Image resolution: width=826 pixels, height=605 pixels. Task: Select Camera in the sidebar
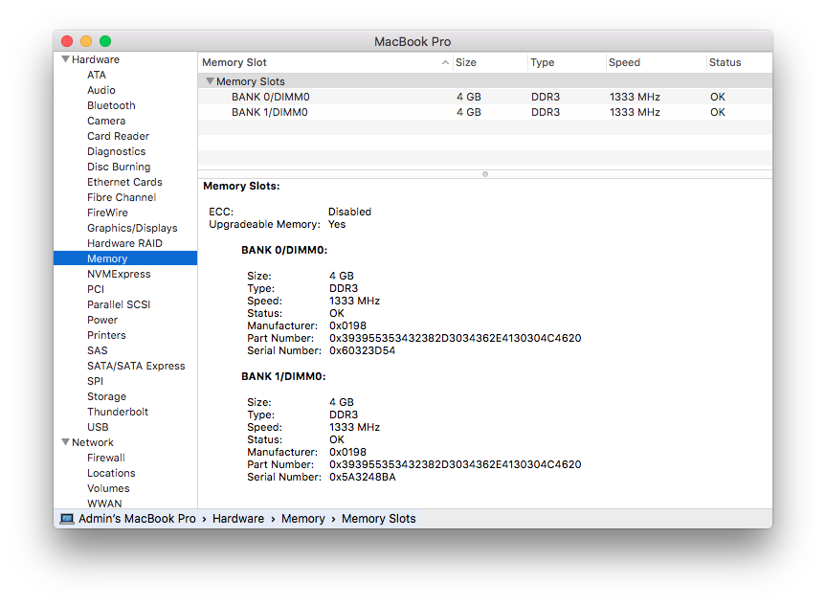pos(106,121)
